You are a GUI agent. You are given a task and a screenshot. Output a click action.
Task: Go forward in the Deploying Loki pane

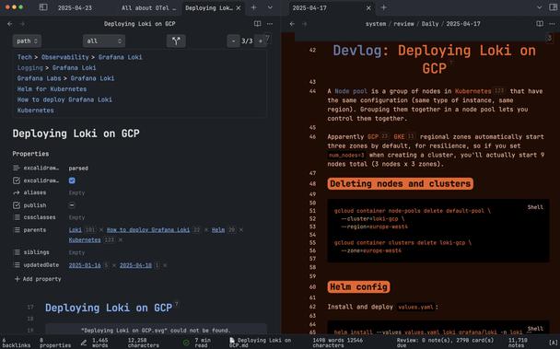pos(22,24)
